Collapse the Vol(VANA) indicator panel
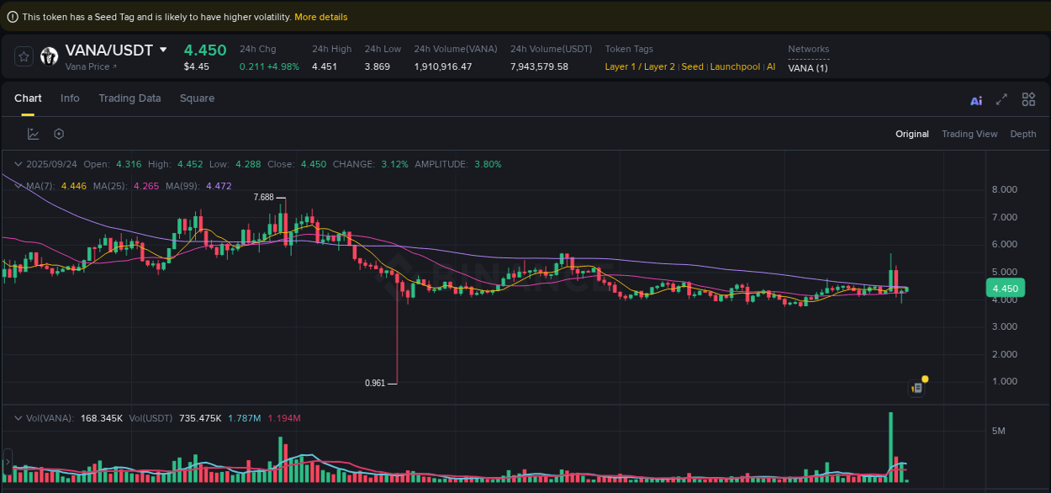This screenshot has height=493, width=1051. pos(18,417)
